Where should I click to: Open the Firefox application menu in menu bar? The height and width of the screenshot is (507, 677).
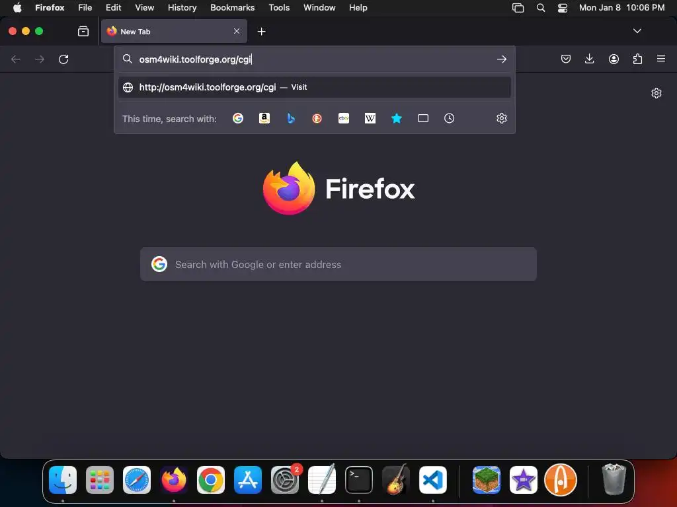coord(50,7)
